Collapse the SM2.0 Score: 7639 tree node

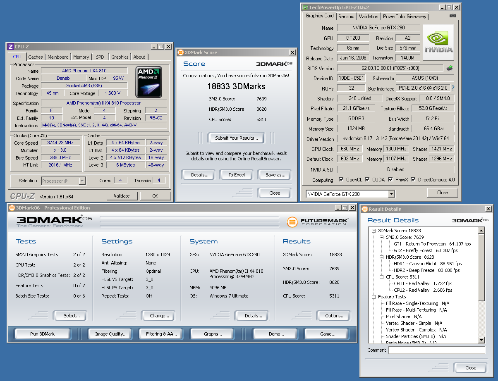(381, 237)
